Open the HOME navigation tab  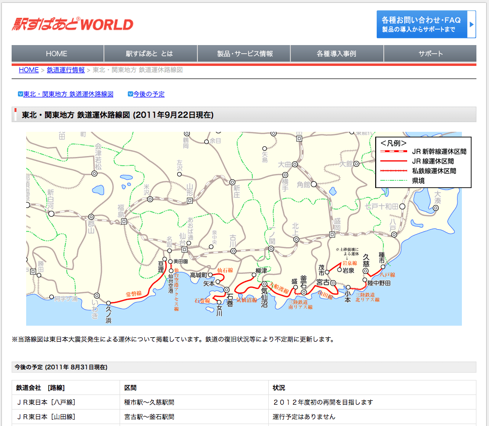(57, 54)
